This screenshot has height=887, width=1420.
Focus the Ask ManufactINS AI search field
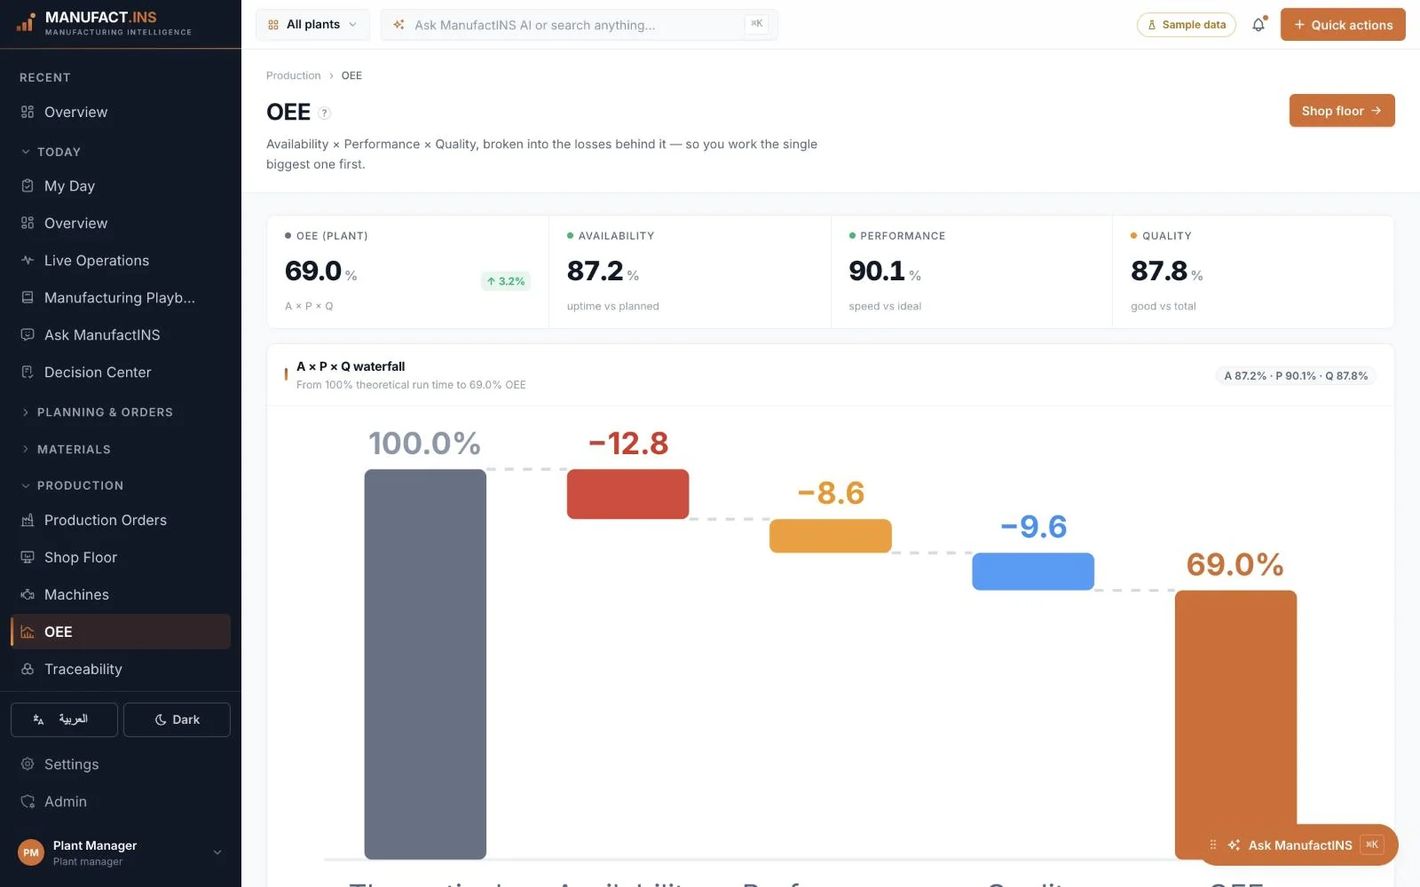coord(579,25)
